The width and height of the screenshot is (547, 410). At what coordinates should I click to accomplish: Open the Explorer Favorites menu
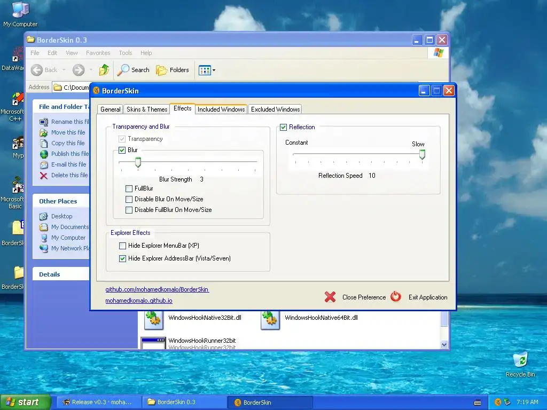[98, 53]
